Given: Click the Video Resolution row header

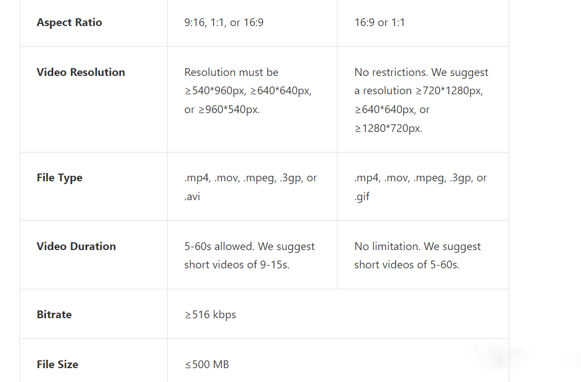Looking at the screenshot, I should [x=81, y=72].
